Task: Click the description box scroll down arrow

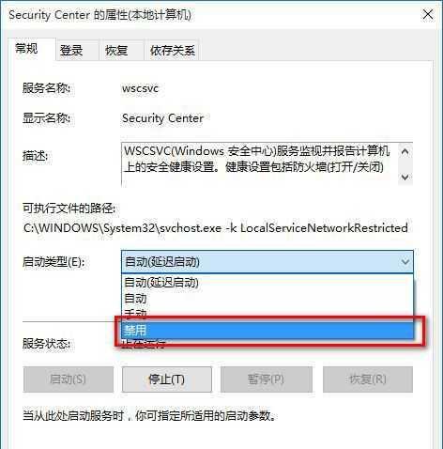Action: [405, 178]
